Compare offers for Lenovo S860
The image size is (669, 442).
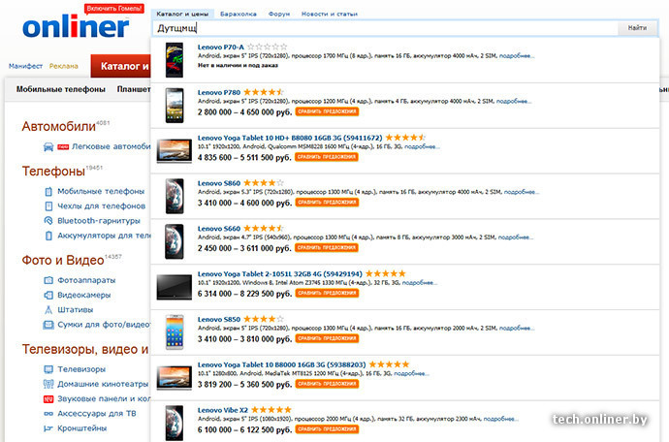[x=327, y=203]
